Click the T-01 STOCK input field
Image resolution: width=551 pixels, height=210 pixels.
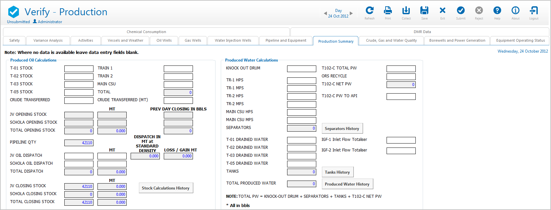pos(79,69)
